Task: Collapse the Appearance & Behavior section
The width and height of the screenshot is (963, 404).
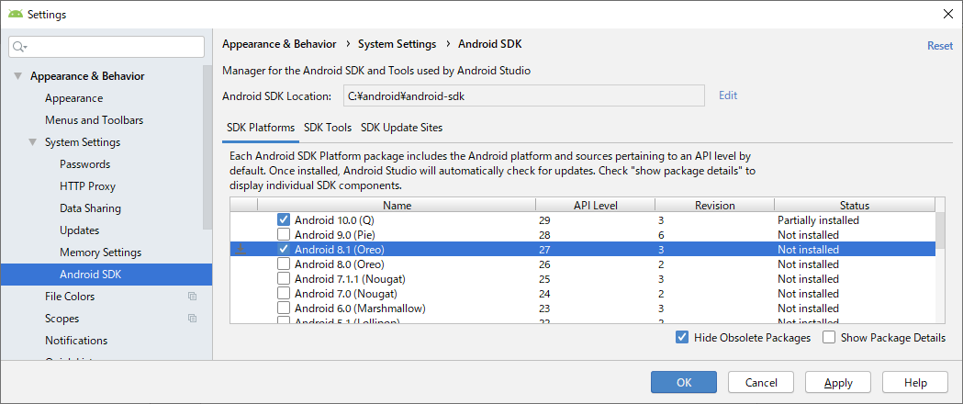Action: click(18, 76)
